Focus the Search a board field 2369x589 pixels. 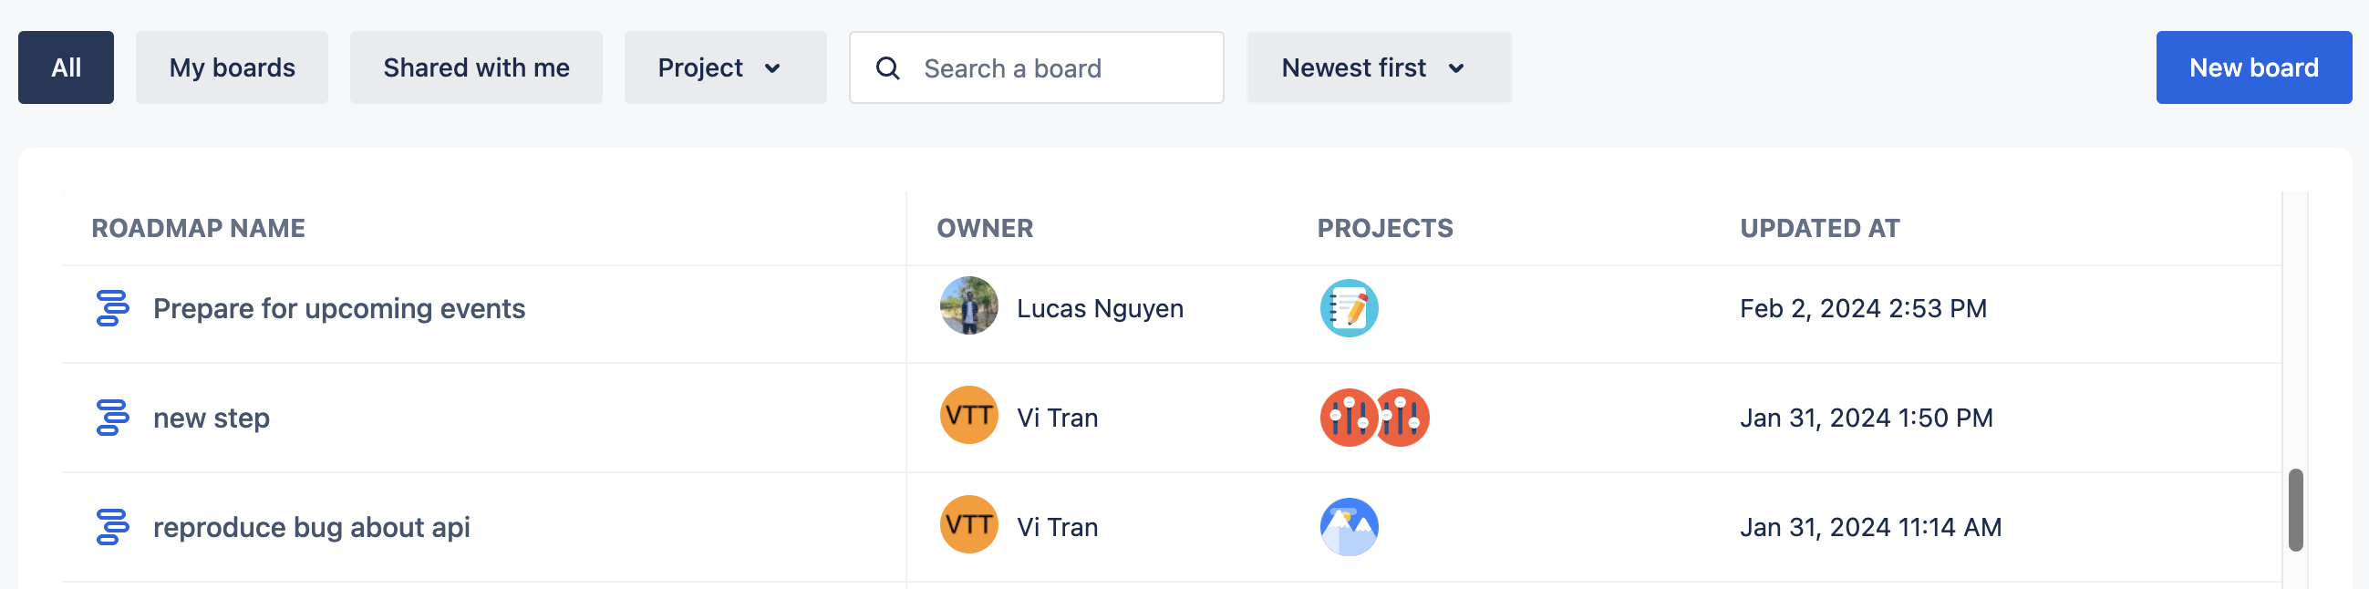pyautogui.click(x=1058, y=68)
